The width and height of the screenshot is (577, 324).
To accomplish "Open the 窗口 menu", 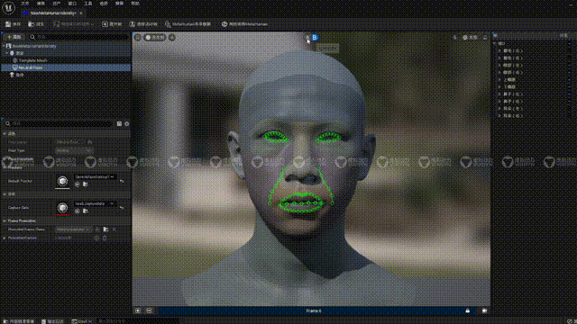I will click(72, 4).
